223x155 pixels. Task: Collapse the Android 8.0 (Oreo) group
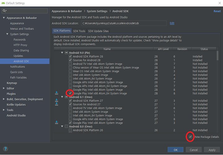click(x=62, y=126)
